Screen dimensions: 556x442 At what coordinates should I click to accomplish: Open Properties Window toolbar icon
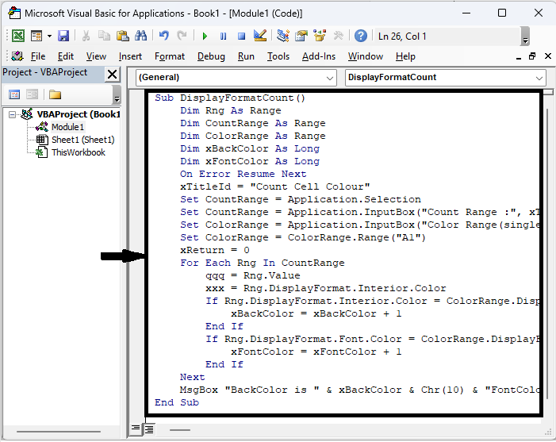point(301,36)
